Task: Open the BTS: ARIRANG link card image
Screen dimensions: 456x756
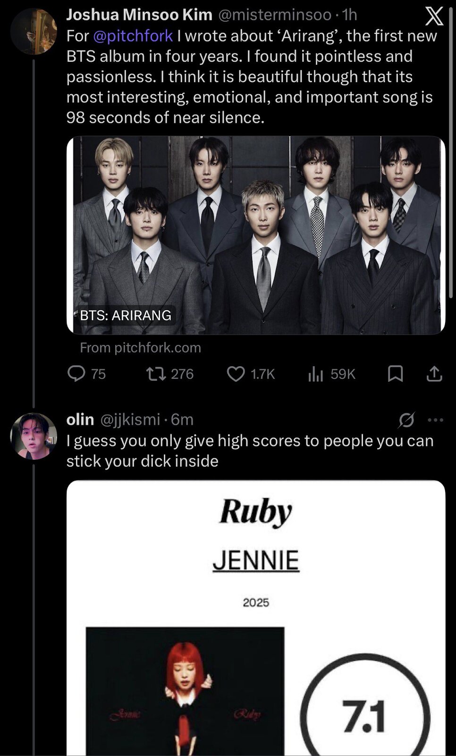Action: click(x=256, y=235)
